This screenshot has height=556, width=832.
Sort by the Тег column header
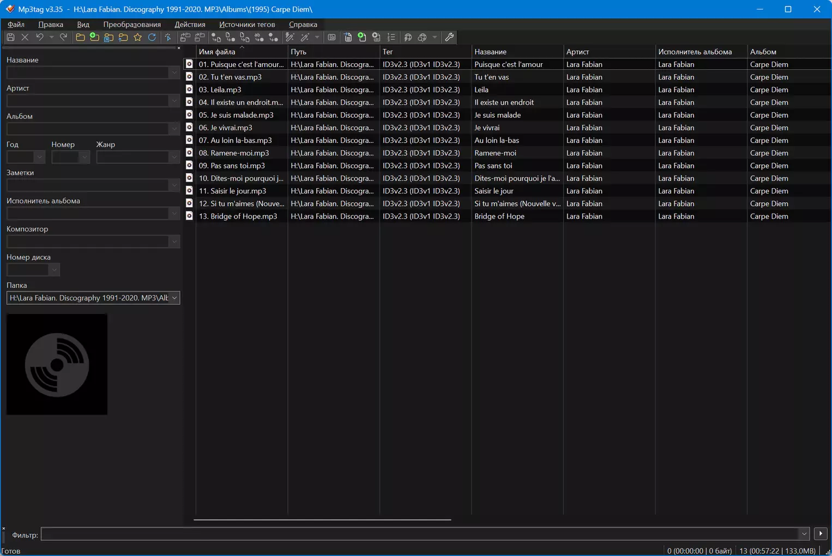coord(425,52)
